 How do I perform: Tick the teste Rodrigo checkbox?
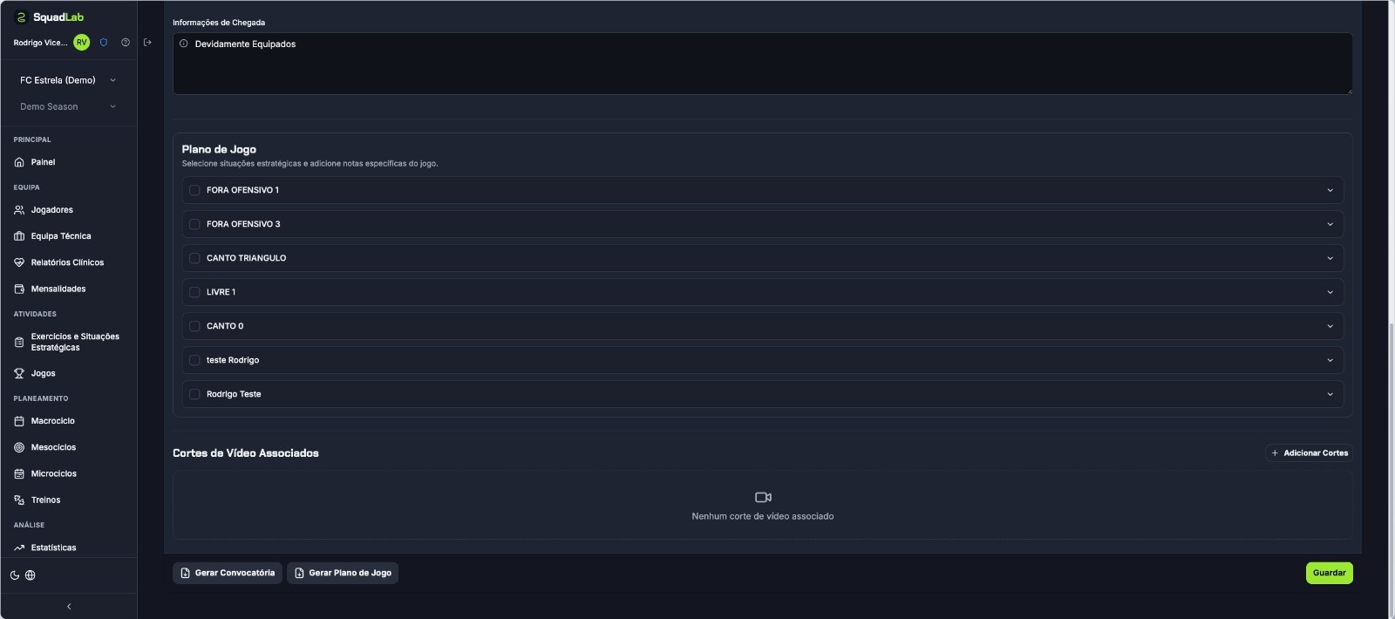194,360
